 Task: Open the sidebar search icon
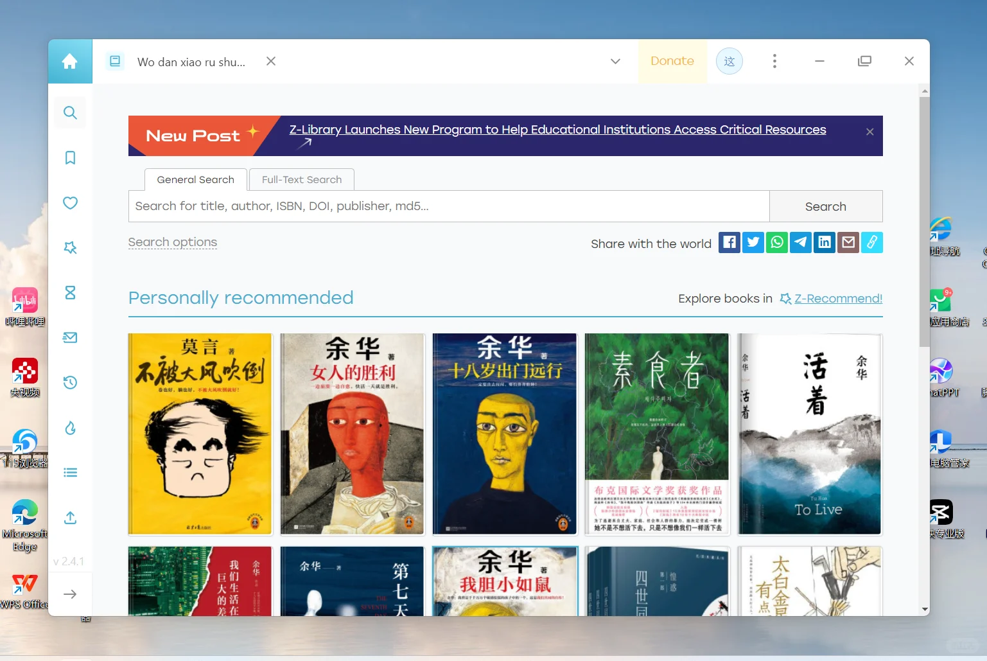click(71, 113)
